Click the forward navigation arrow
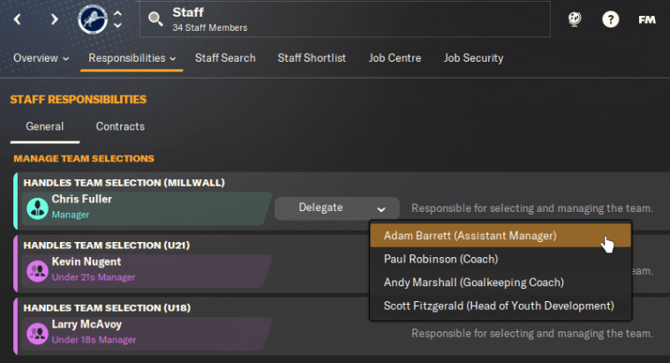The image size is (670, 363). click(x=55, y=19)
